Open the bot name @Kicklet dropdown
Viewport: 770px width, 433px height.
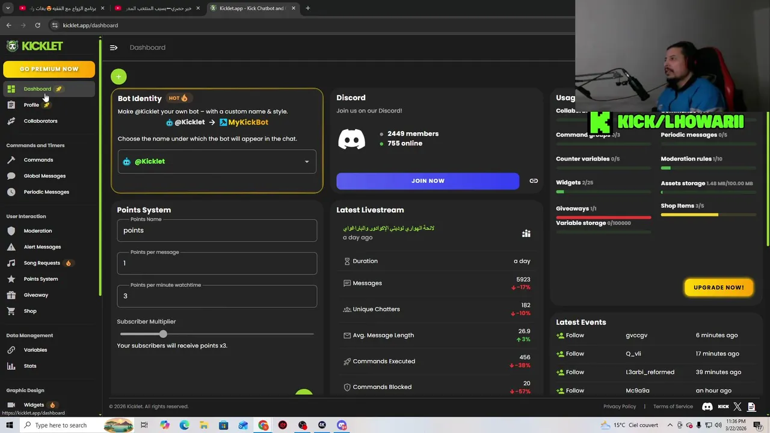[x=217, y=161]
